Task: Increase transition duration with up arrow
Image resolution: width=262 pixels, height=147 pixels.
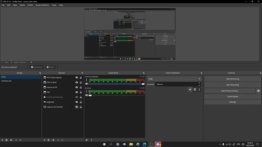Action: (x=199, y=83)
